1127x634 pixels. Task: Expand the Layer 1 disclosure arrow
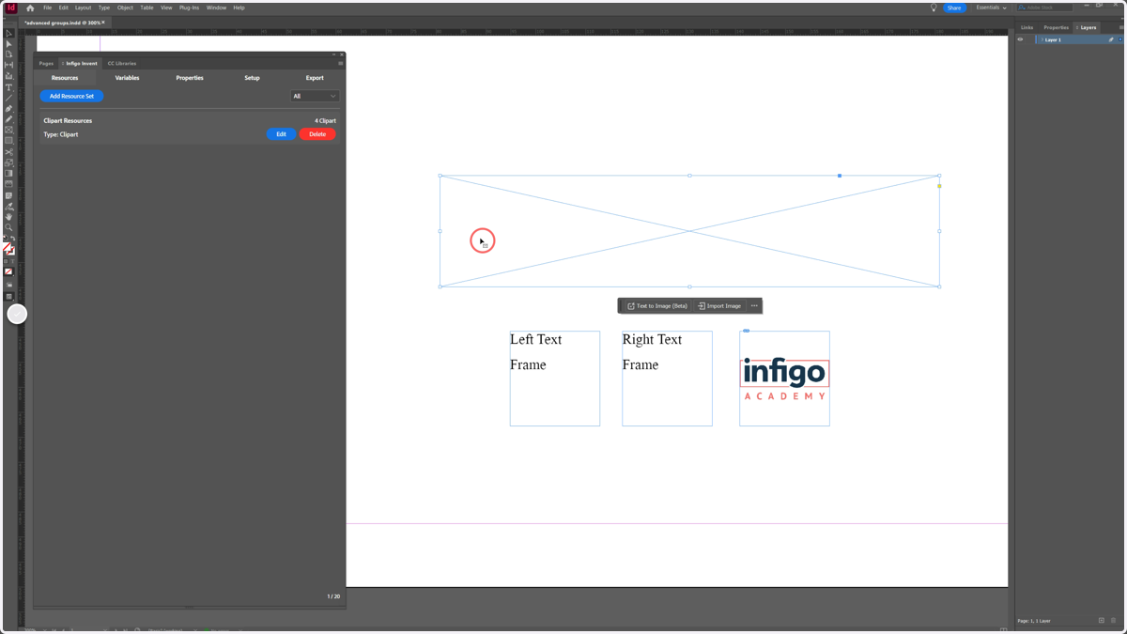click(1042, 39)
